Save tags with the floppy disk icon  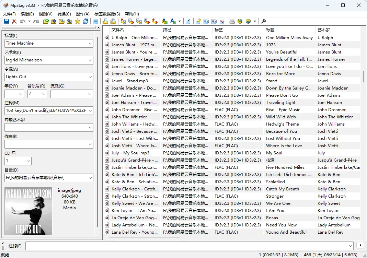(7, 22)
